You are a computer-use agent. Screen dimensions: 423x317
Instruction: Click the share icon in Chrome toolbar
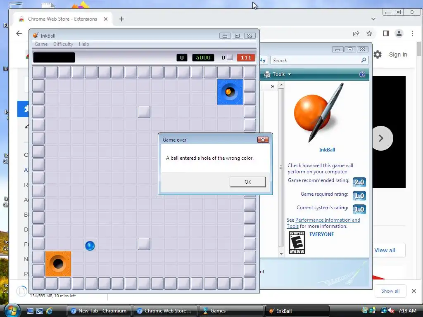coord(356,33)
